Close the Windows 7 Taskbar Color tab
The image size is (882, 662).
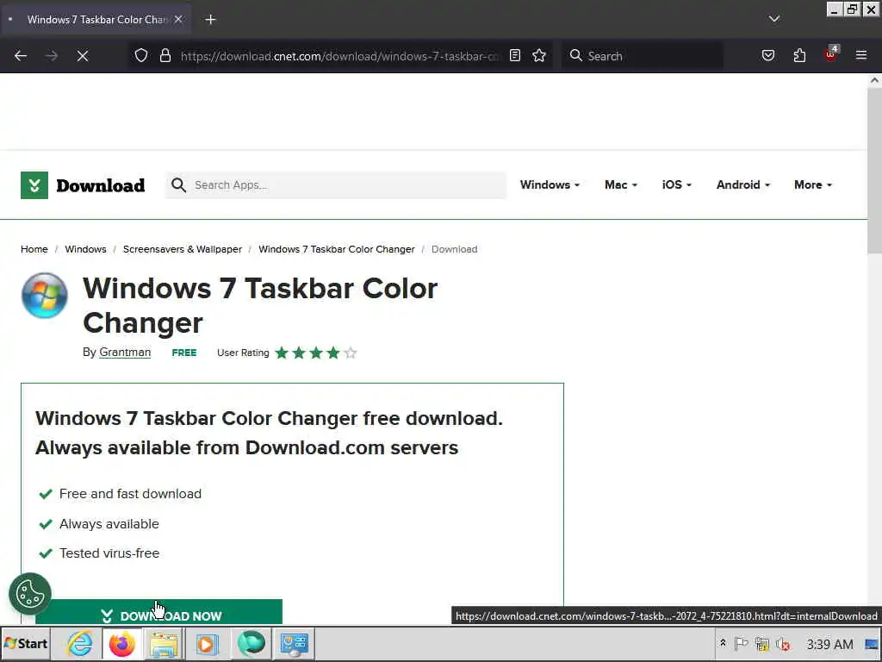coord(178,19)
